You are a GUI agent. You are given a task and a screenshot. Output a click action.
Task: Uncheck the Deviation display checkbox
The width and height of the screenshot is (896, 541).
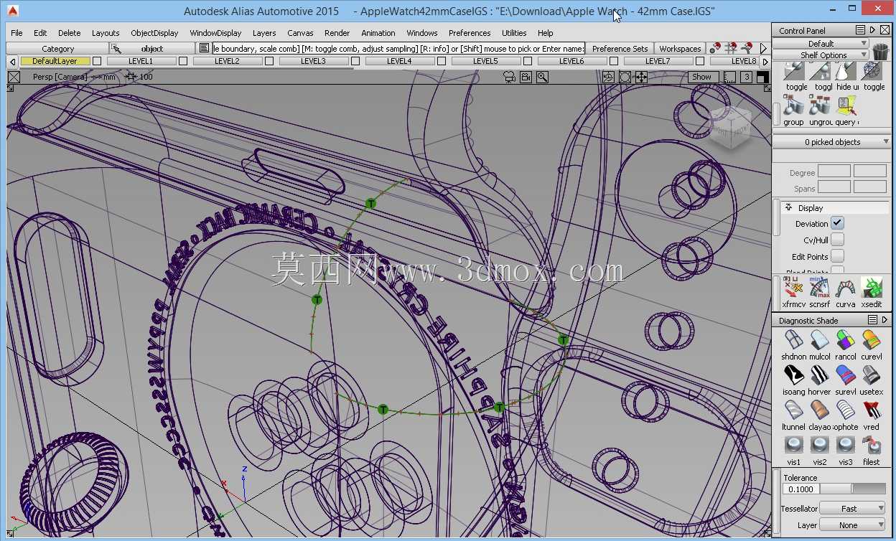pos(837,223)
